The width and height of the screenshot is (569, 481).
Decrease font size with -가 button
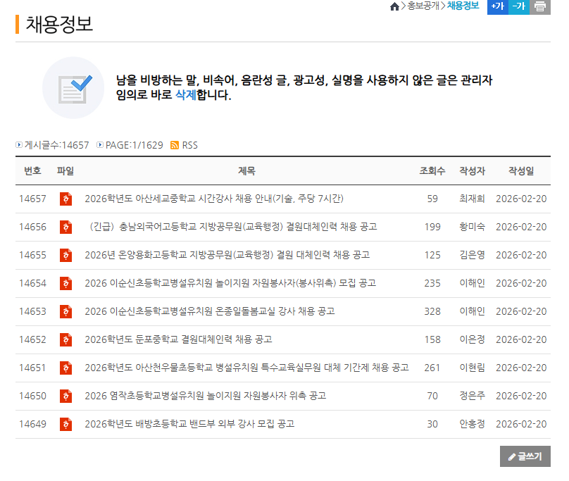pyautogui.click(x=518, y=6)
